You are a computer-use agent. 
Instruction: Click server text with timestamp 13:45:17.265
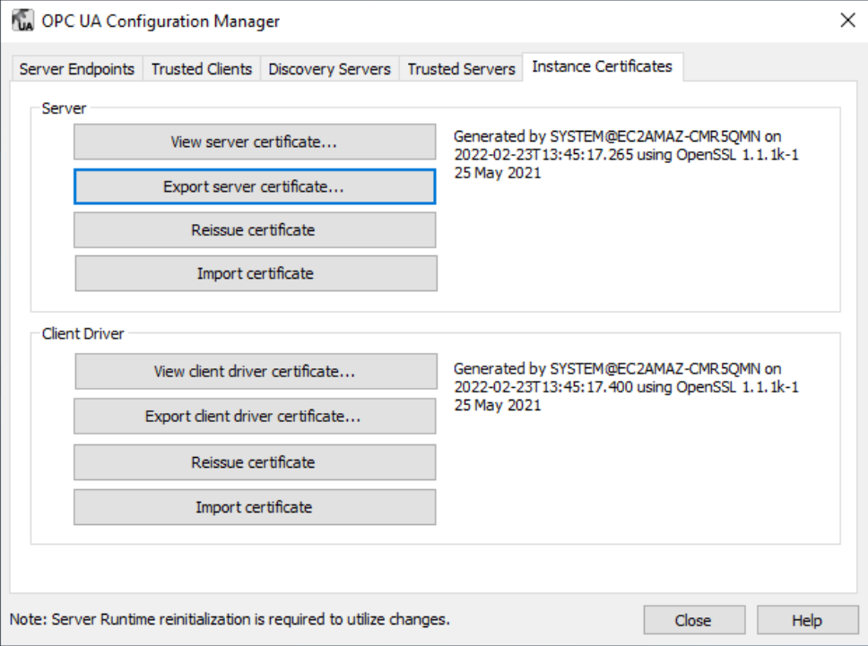(x=626, y=154)
